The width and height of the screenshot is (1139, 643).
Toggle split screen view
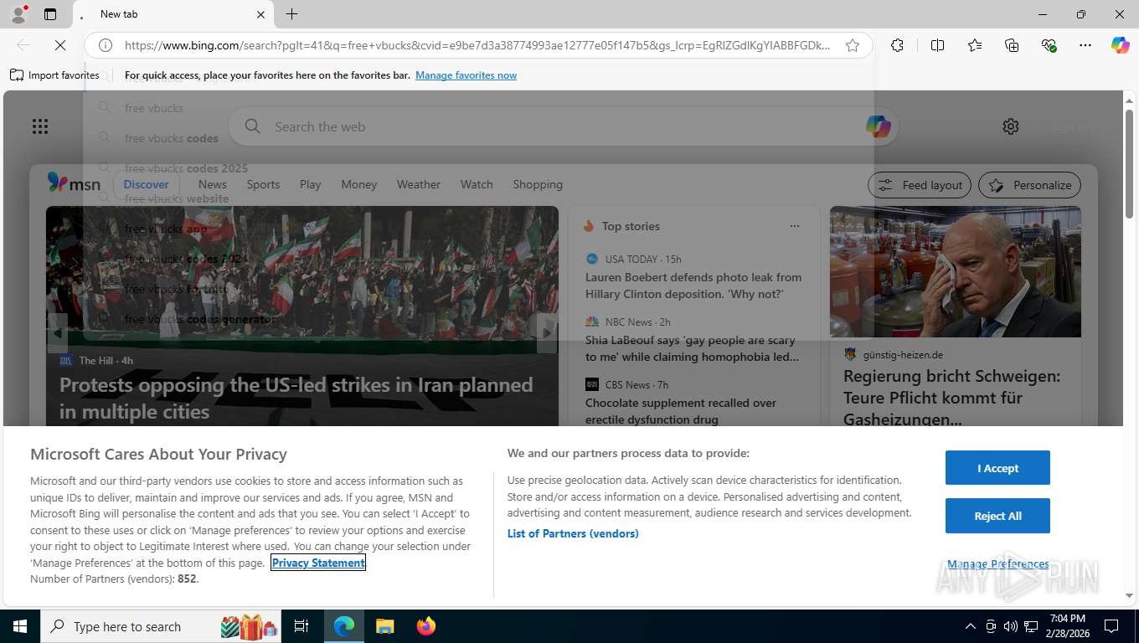937,45
